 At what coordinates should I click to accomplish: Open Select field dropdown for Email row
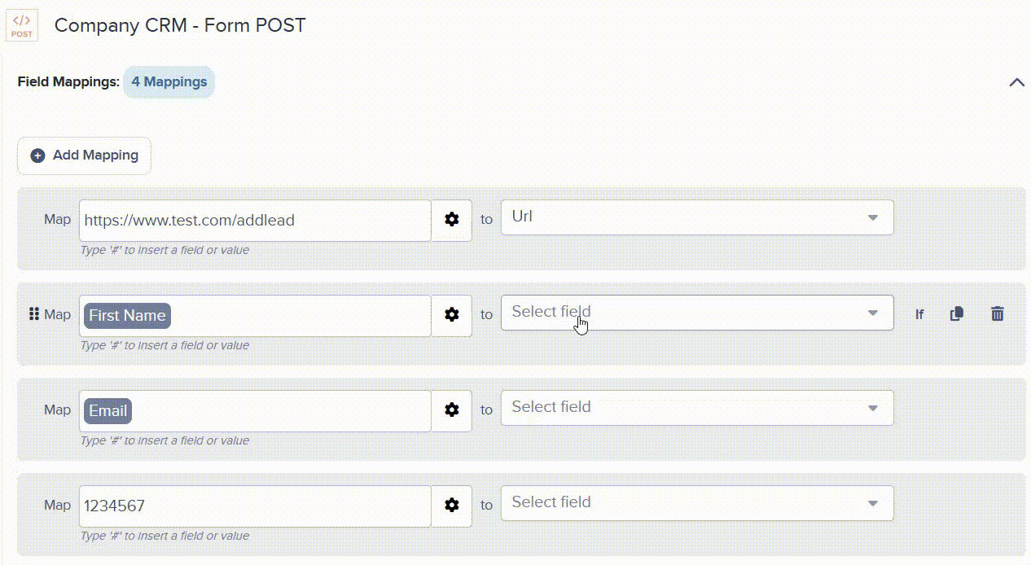tap(697, 408)
